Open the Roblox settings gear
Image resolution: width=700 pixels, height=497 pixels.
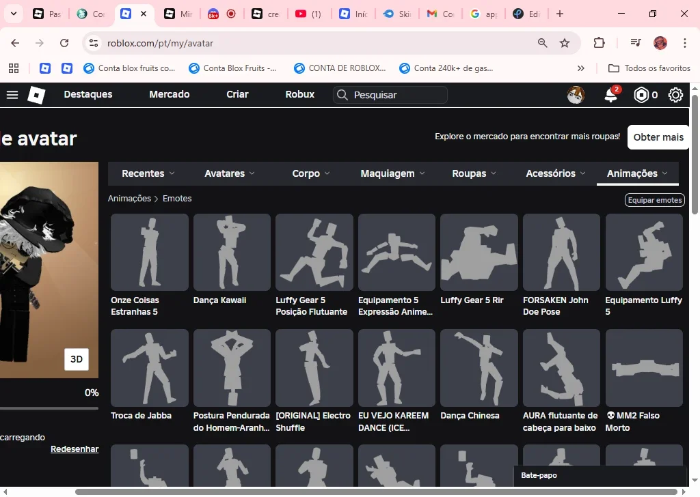coord(675,95)
